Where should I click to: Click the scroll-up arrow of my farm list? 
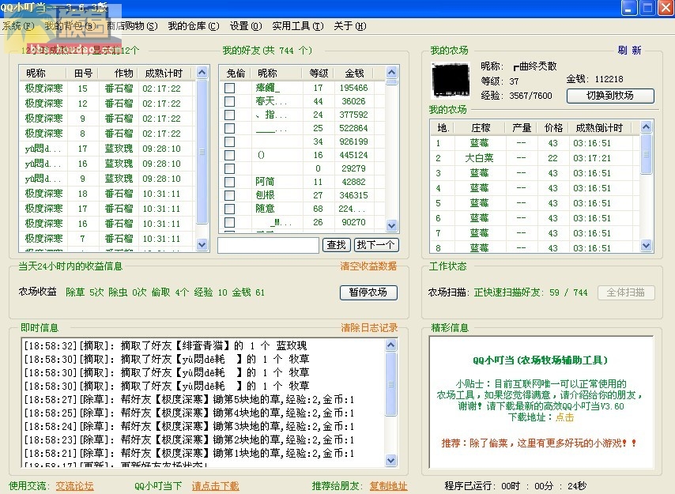647,126
